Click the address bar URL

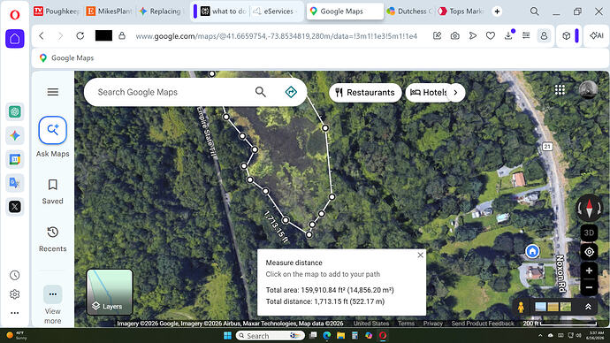coord(276,36)
